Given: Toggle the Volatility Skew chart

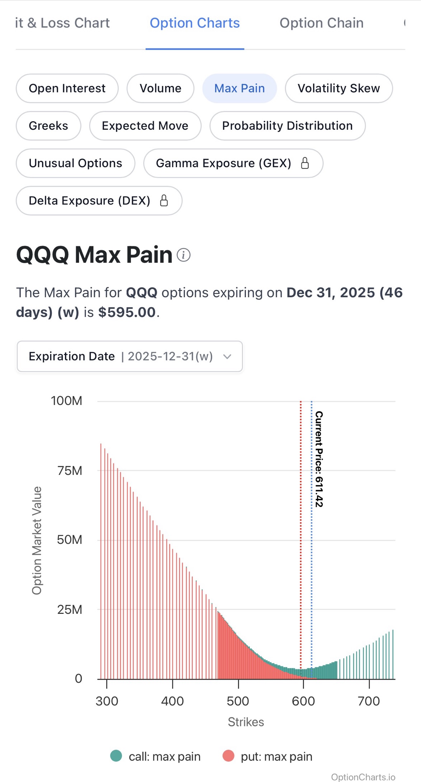Looking at the screenshot, I should point(338,88).
